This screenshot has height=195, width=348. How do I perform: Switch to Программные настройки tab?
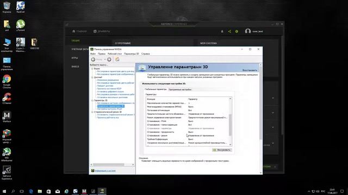[x=180, y=89]
